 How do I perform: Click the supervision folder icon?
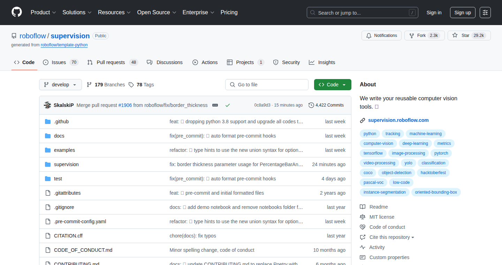[48, 164]
